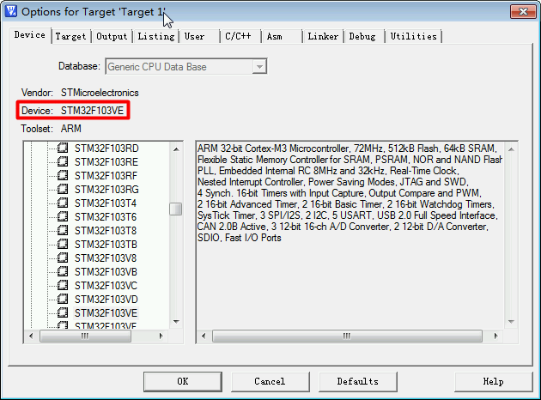The image size is (541, 400).
Task: Click device list horizontal scroll right arrow
Action: click(161, 336)
